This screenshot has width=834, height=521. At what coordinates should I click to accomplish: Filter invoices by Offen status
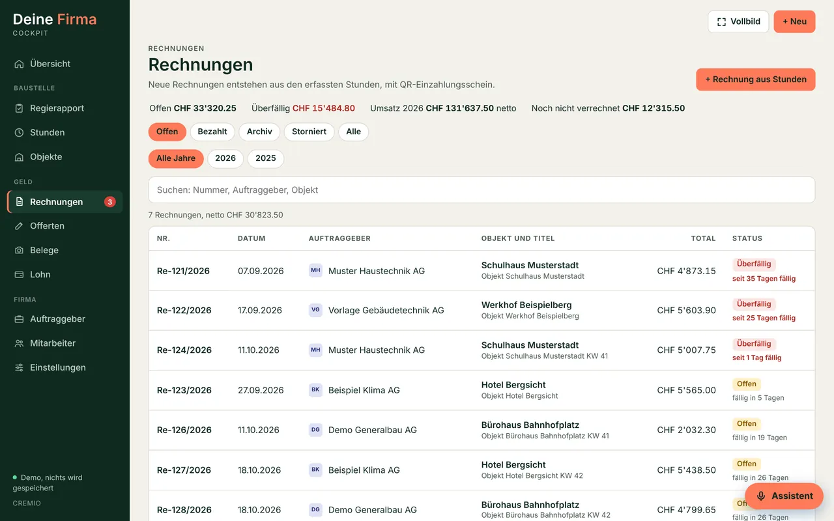(x=167, y=132)
